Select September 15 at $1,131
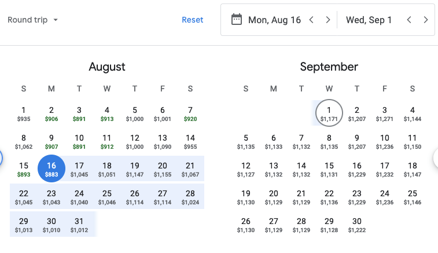 tap(329, 169)
